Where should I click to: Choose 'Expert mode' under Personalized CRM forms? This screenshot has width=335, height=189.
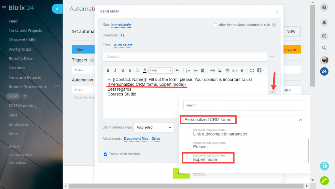205,160
